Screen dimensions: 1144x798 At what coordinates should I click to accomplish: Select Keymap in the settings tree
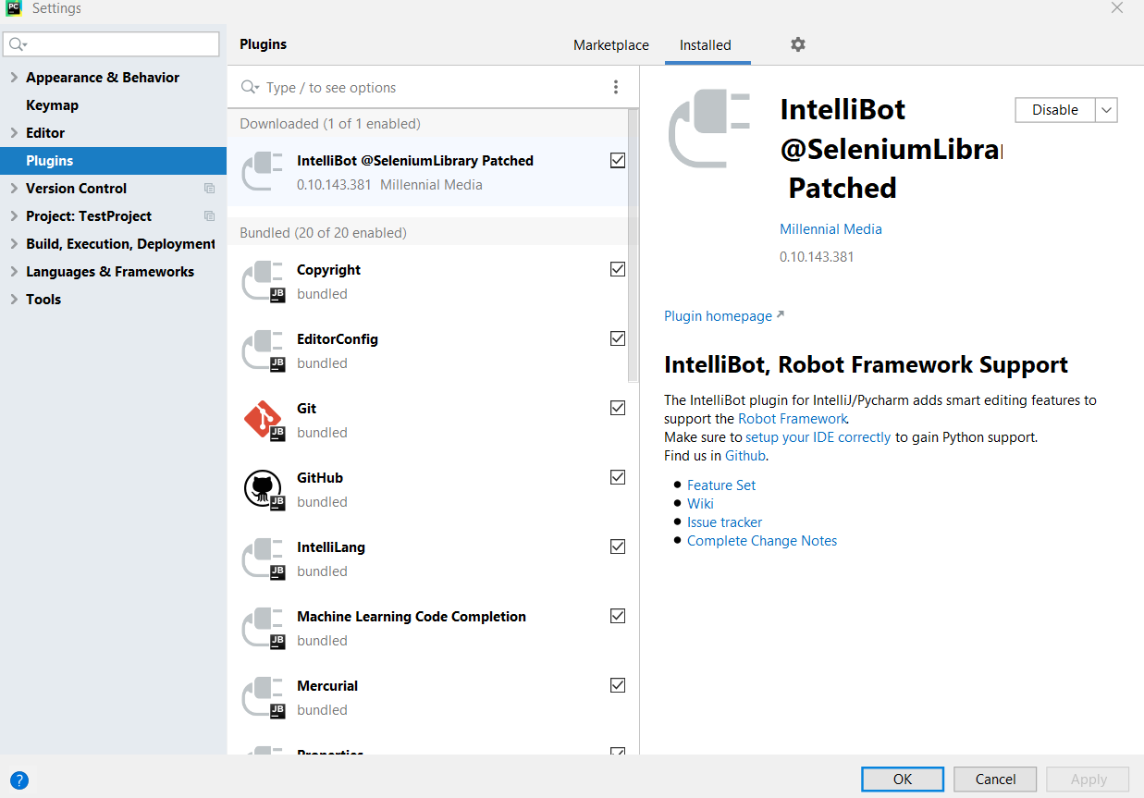click(x=52, y=105)
